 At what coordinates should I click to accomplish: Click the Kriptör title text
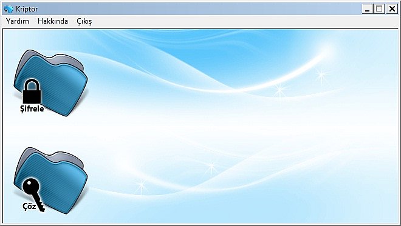(27, 9)
